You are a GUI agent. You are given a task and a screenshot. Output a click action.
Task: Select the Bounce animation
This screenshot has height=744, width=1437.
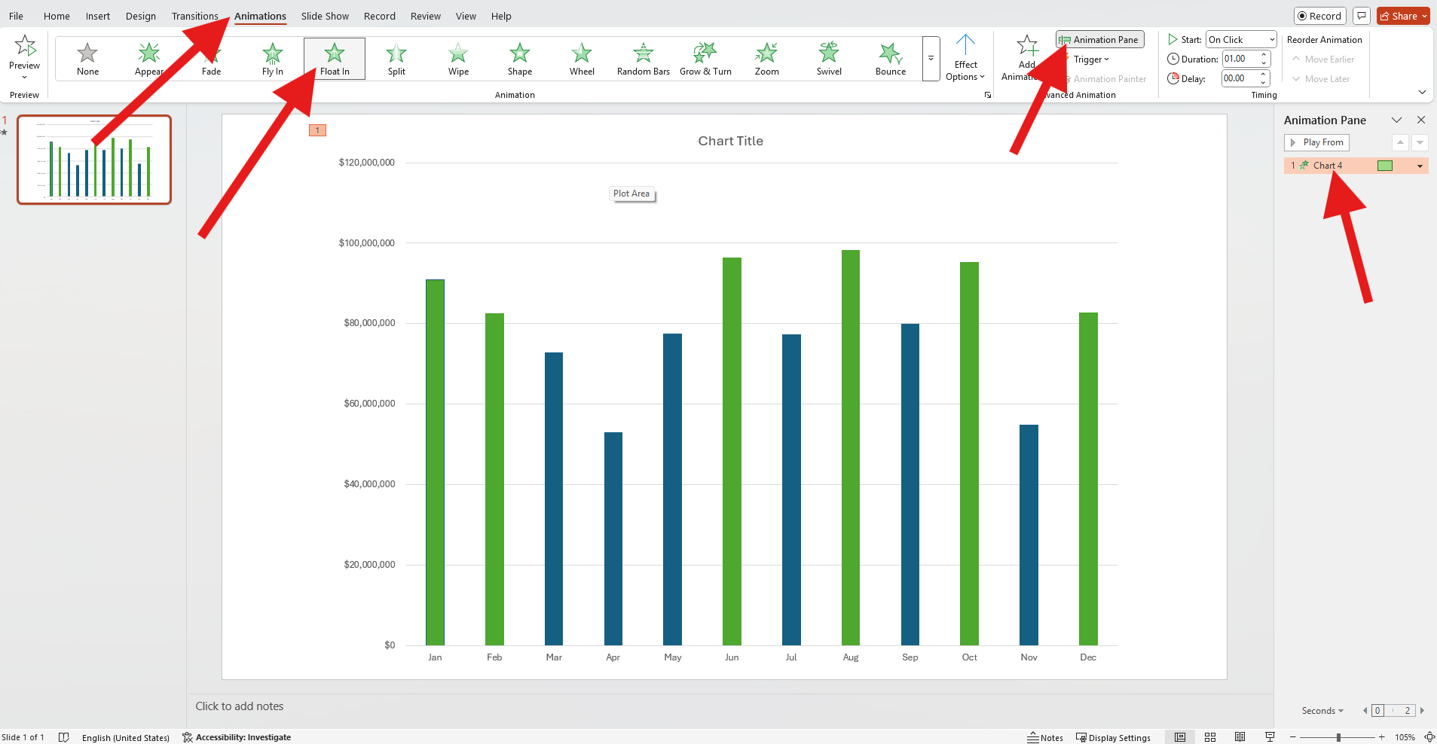[x=890, y=58]
